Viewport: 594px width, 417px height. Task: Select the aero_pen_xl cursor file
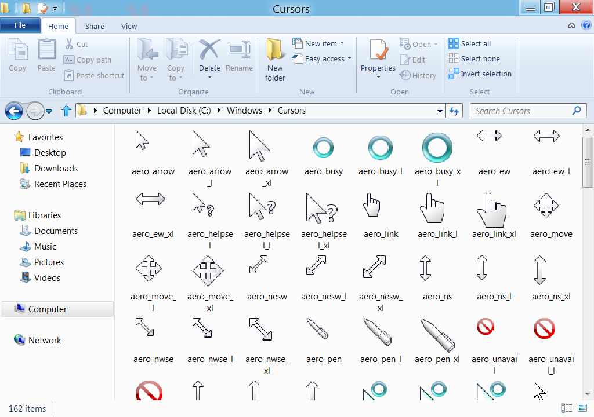(437, 341)
